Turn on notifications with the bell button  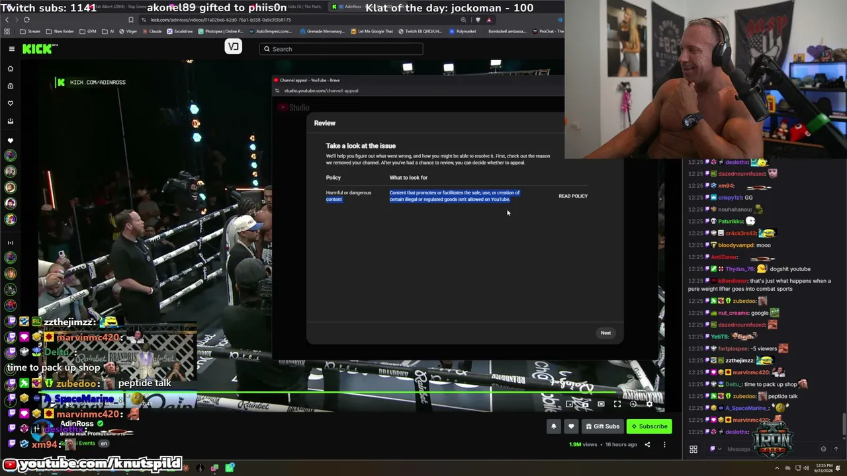pos(554,426)
